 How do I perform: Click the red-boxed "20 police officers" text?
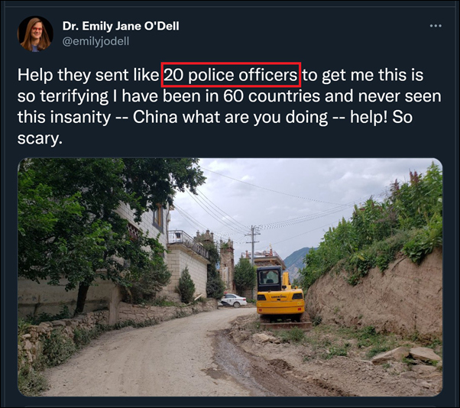coord(231,75)
